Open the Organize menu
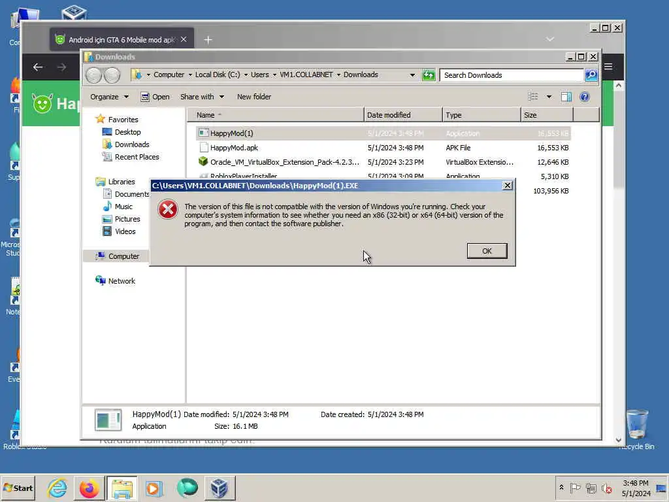The width and height of the screenshot is (669, 502). pos(109,97)
